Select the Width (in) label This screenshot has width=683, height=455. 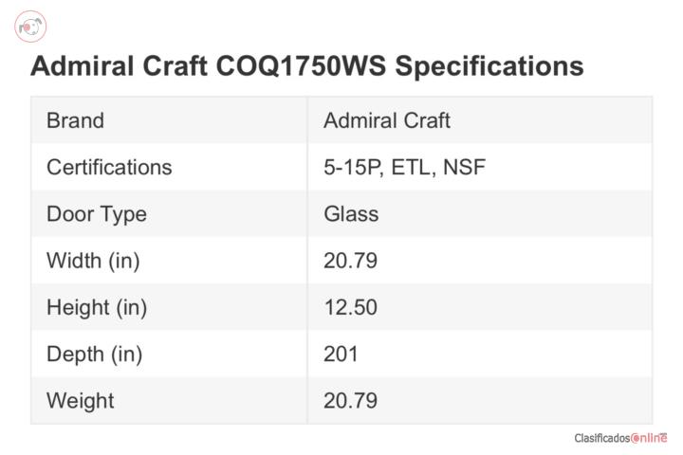(x=93, y=261)
